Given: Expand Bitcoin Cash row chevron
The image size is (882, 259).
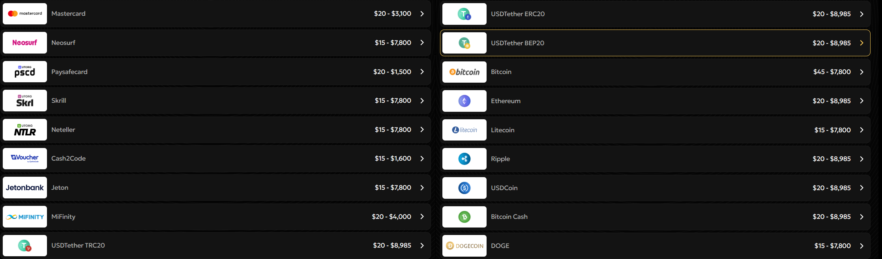Looking at the screenshot, I should point(861,217).
